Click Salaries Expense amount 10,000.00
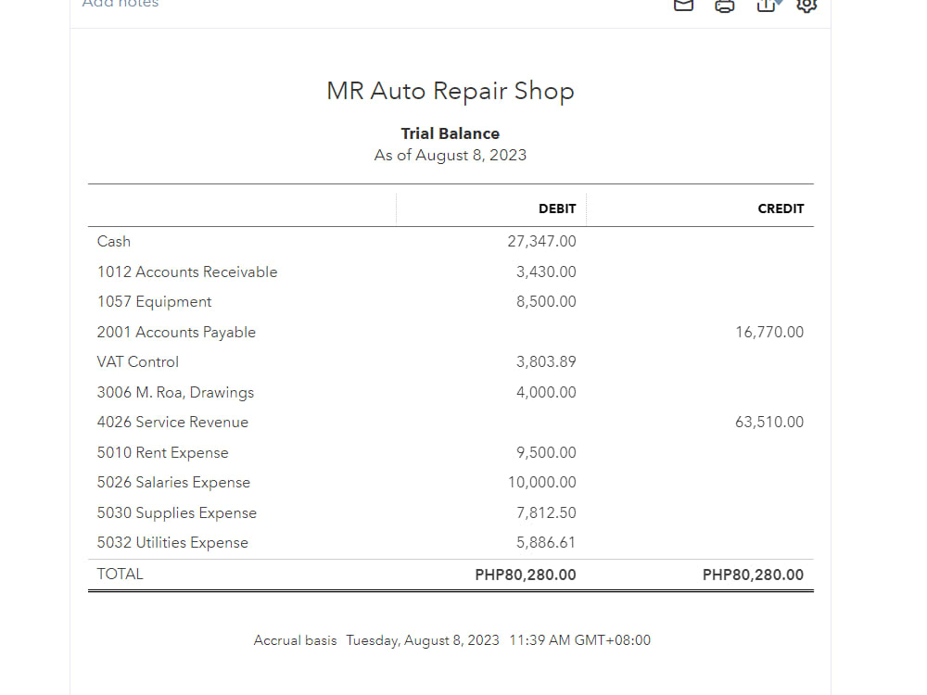927x695 pixels. (544, 482)
